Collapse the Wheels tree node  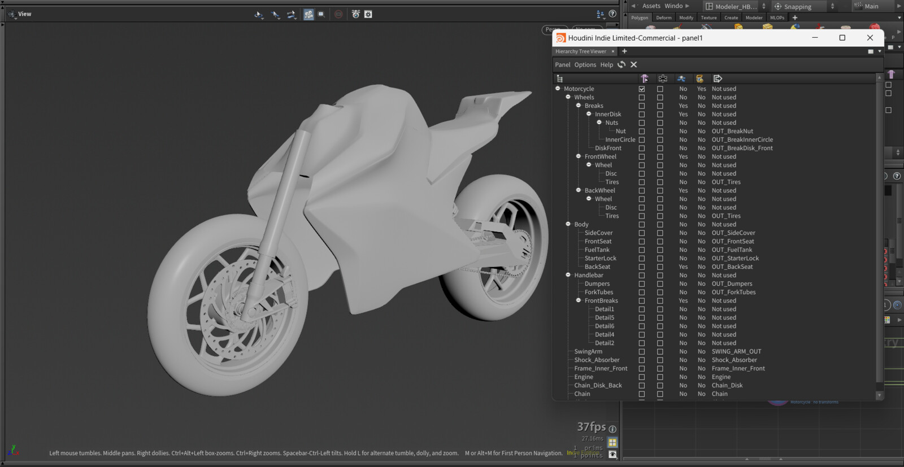coord(568,97)
